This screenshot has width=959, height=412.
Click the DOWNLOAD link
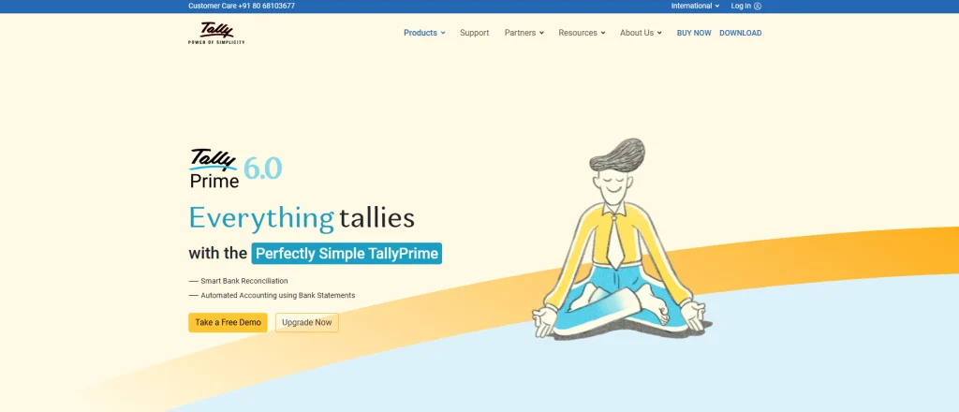click(x=741, y=33)
